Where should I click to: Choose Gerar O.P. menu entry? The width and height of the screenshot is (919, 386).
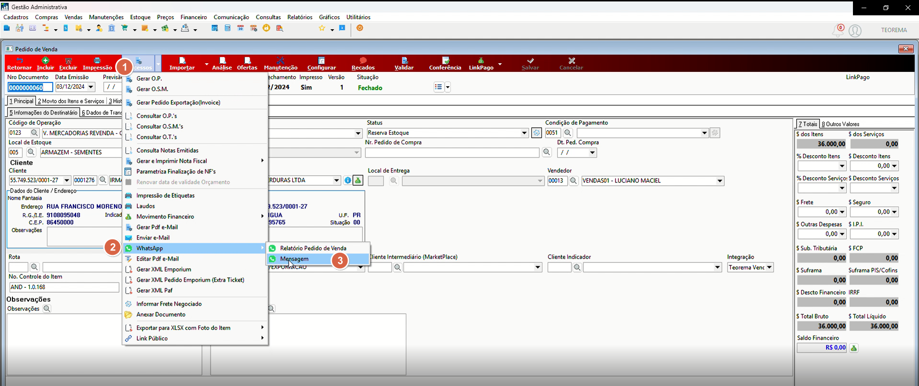195,79
